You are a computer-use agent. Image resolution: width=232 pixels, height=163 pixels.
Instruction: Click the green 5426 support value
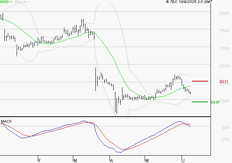(x=215, y=102)
